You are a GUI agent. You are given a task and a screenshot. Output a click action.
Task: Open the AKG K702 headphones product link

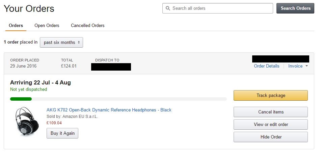click(x=109, y=110)
